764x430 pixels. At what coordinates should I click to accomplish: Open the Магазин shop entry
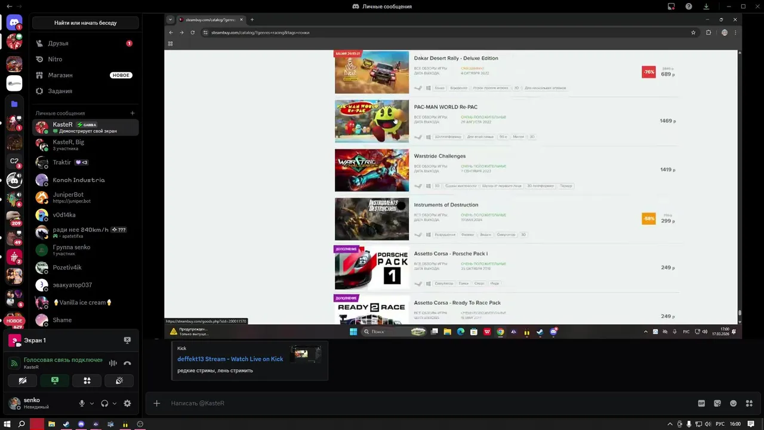coord(85,75)
